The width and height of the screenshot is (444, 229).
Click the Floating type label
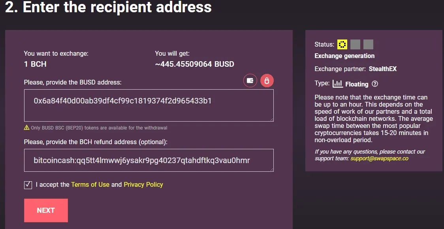pyautogui.click(x=357, y=84)
